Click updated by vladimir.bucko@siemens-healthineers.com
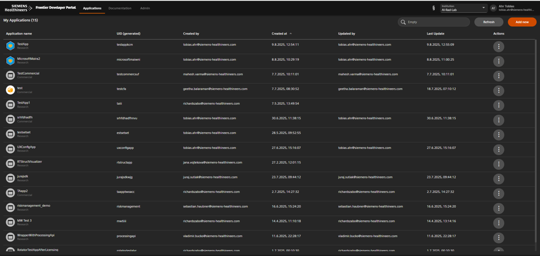This screenshot has height=256, width=540. coord(368,236)
